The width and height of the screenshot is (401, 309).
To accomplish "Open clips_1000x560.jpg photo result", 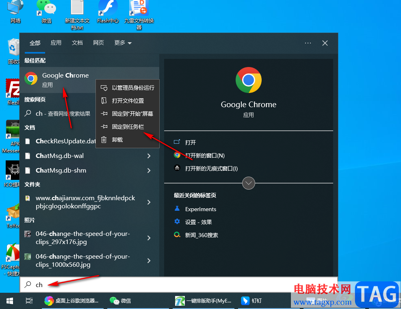I will pyautogui.click(x=82, y=261).
